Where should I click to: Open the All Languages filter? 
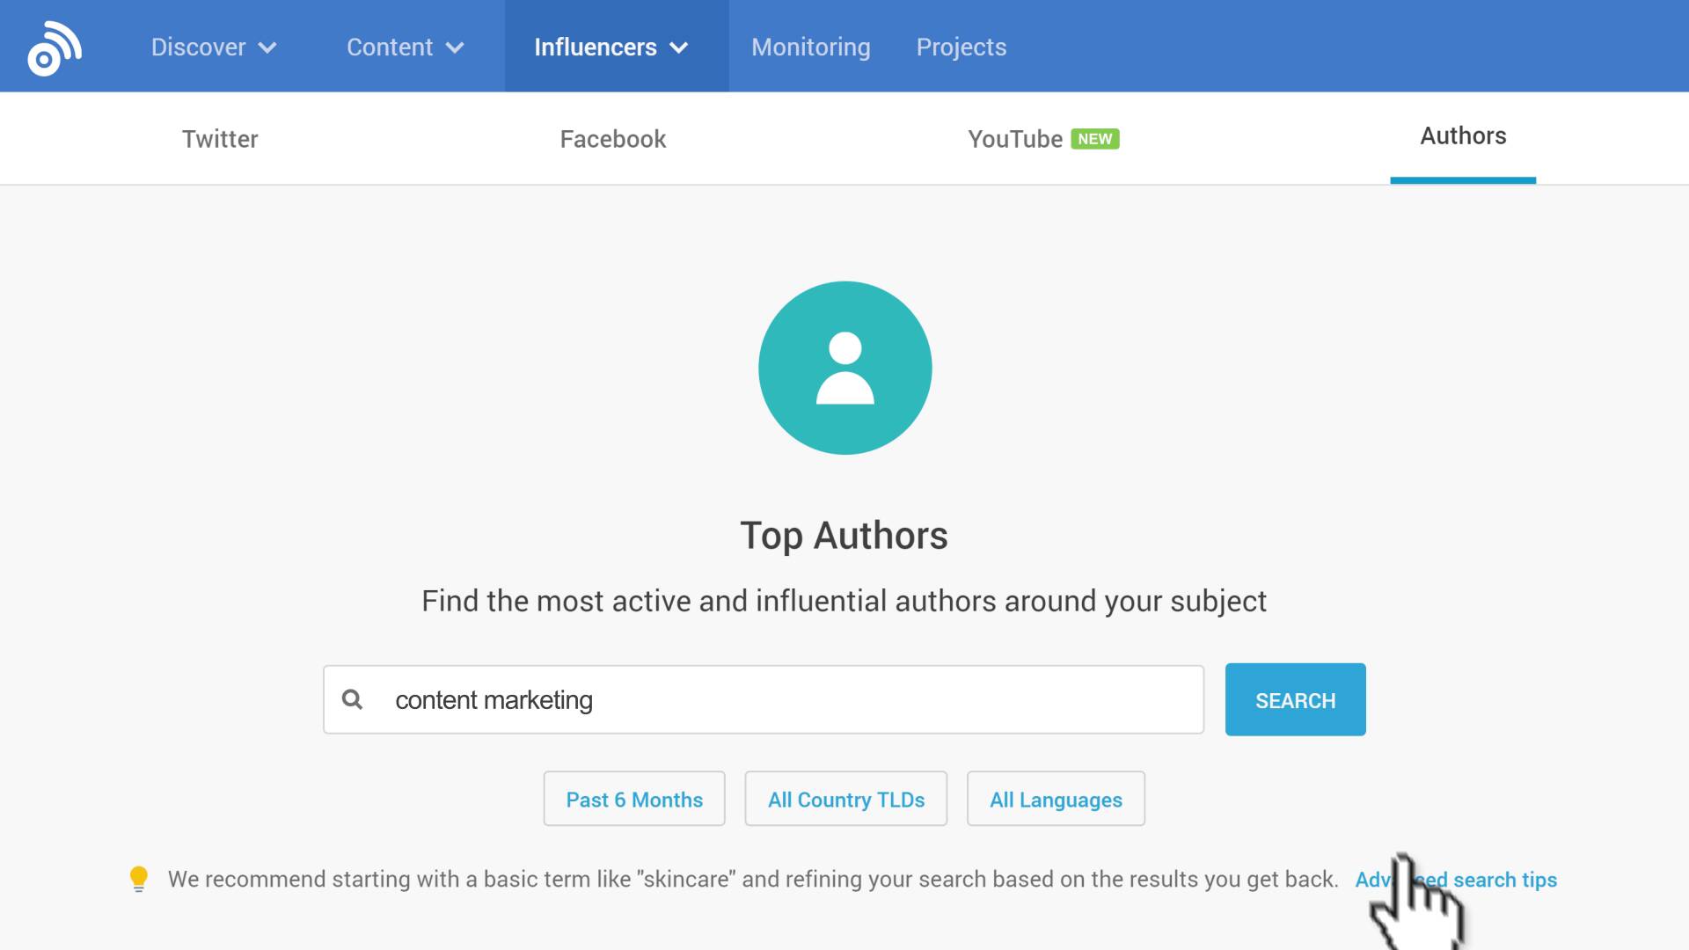click(x=1056, y=799)
